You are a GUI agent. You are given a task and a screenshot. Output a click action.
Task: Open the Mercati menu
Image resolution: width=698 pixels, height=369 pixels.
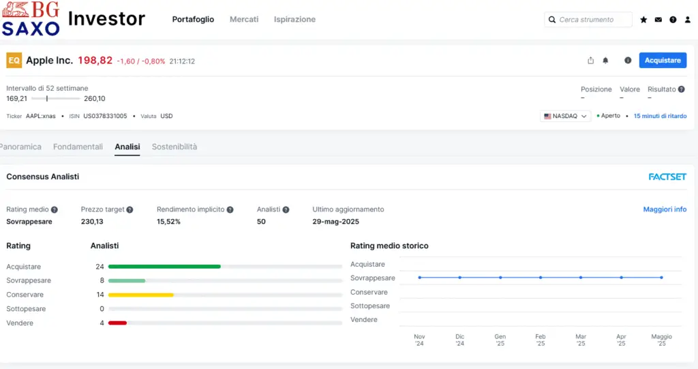pyautogui.click(x=244, y=19)
